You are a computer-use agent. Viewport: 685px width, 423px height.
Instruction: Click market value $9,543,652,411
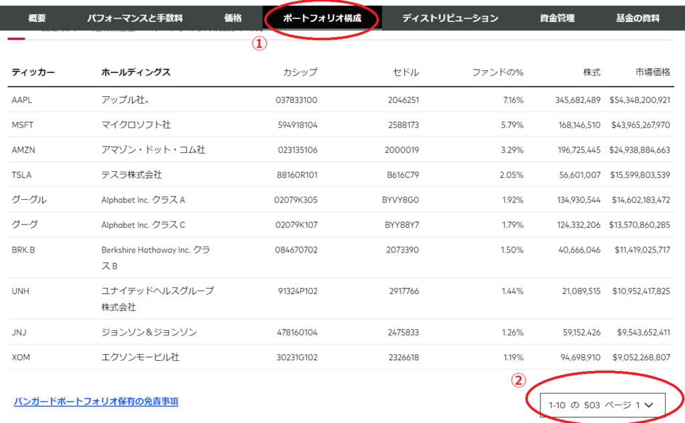click(x=644, y=332)
